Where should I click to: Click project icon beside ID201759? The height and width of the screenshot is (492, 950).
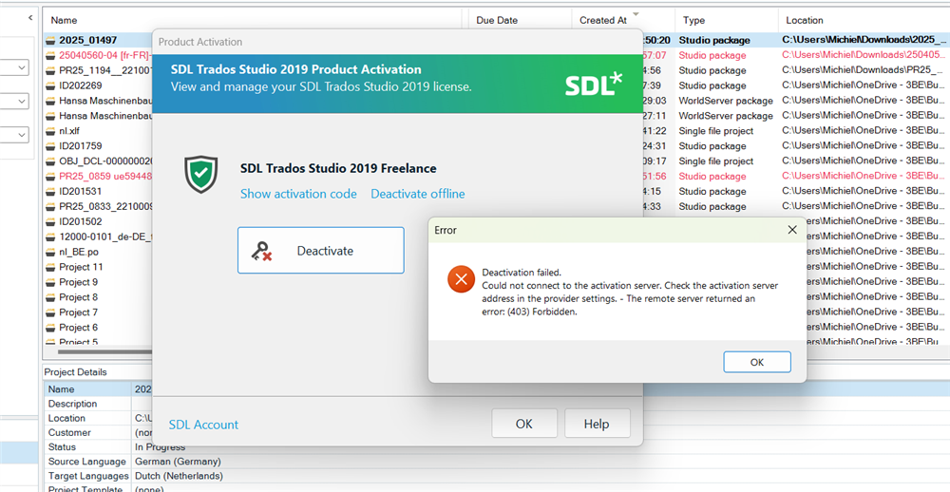51,146
